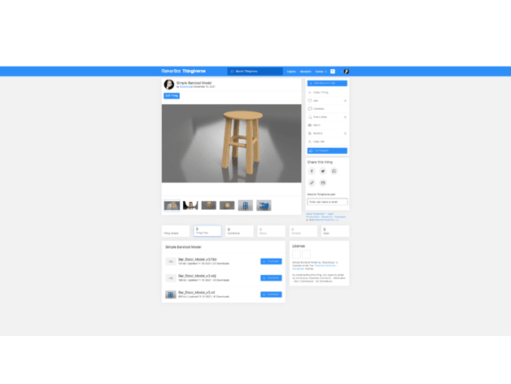Click the Search Thingiverse field
511x384 pixels.
255,71
